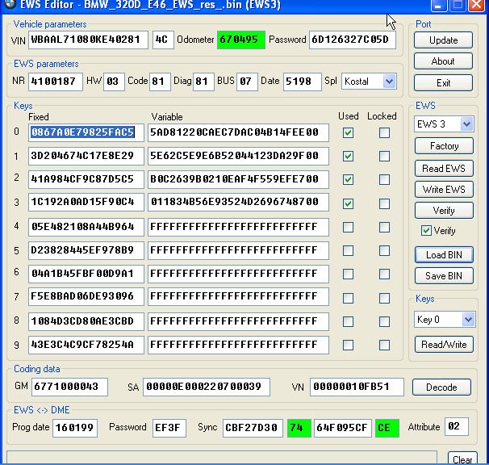The height and width of the screenshot is (465, 489).
Task: Expand the Key 0 selection dropdown
Action: pyautogui.click(x=468, y=319)
